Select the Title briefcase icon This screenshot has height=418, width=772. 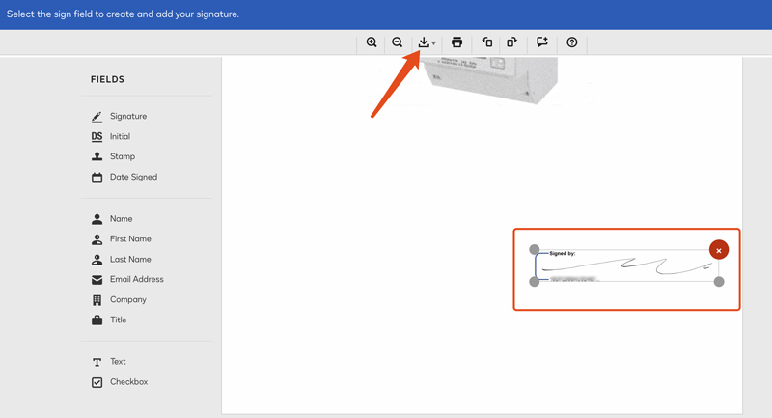tap(97, 320)
